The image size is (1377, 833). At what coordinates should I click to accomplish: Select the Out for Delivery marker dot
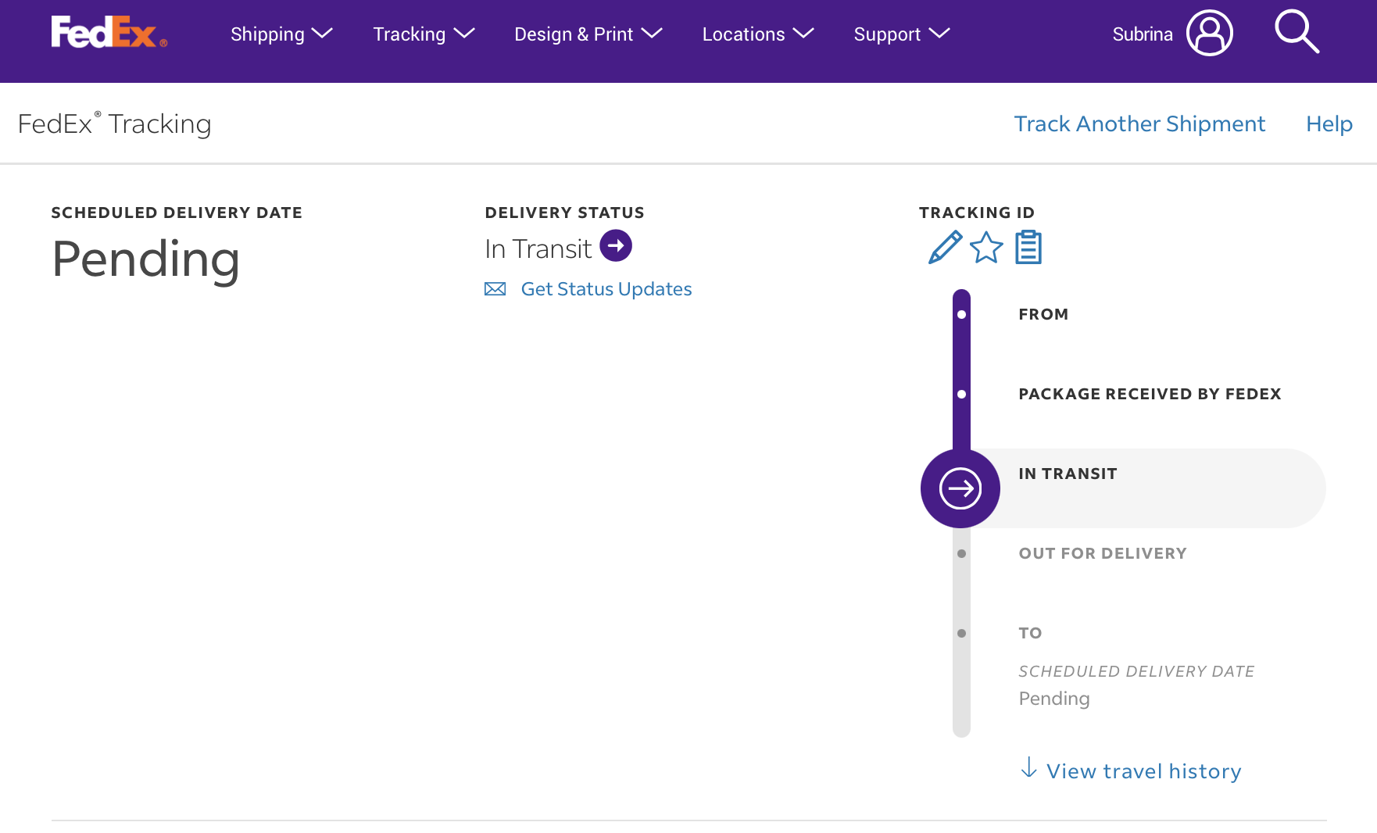(x=961, y=553)
